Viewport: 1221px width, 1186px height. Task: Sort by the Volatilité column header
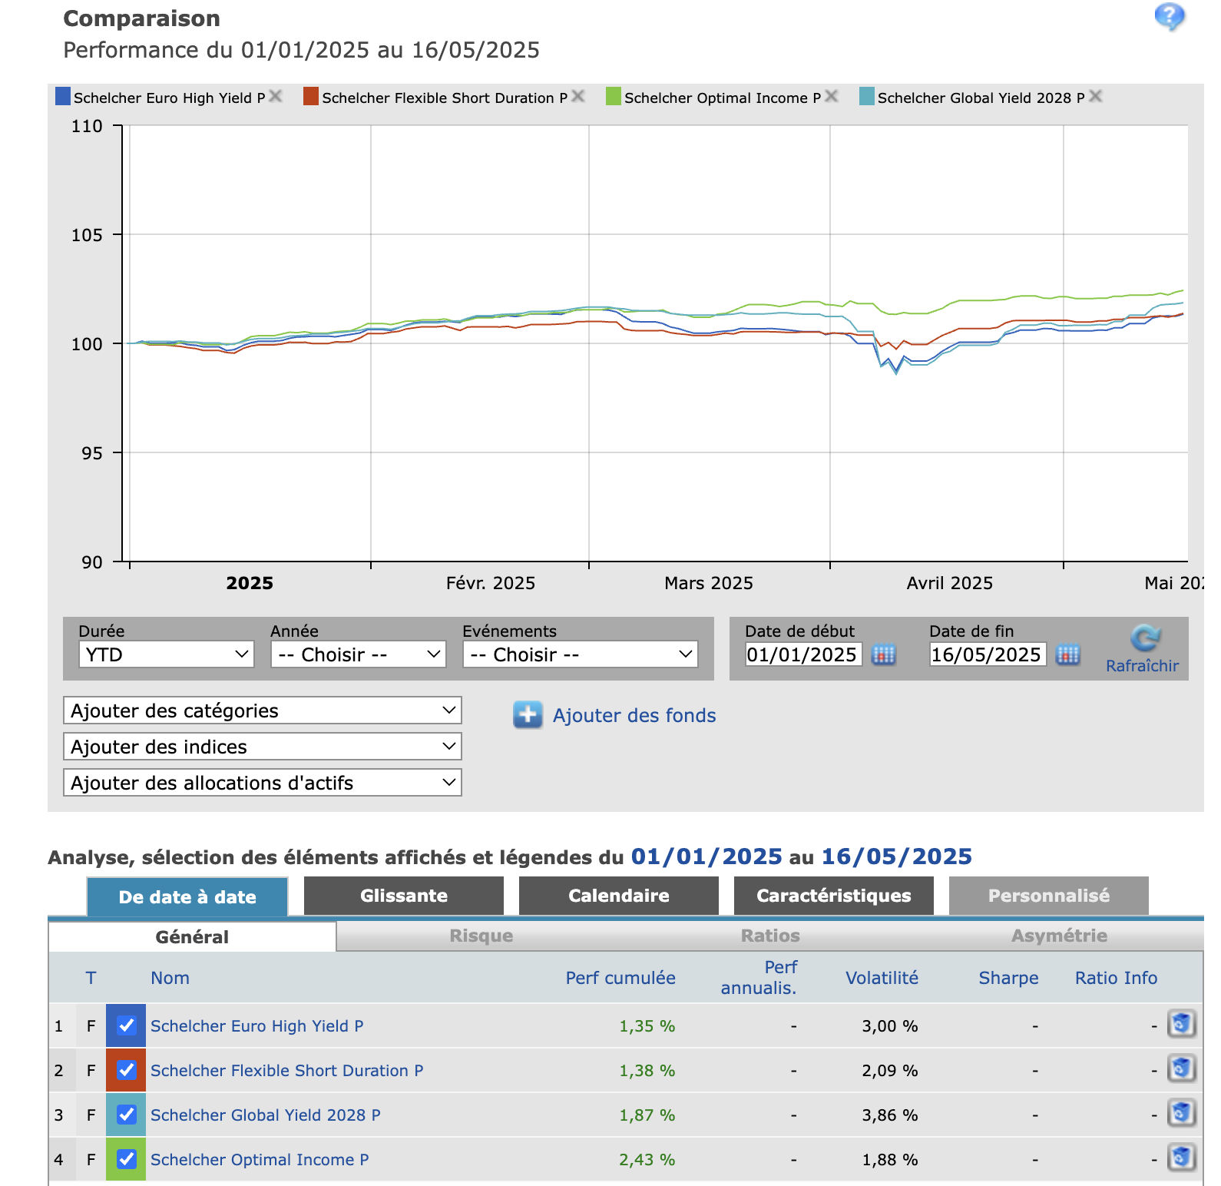(882, 978)
